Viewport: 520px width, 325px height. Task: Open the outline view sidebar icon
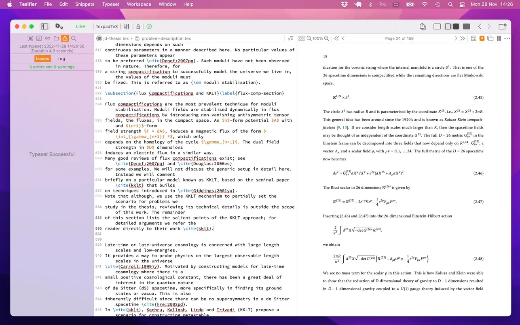[x=30, y=38]
